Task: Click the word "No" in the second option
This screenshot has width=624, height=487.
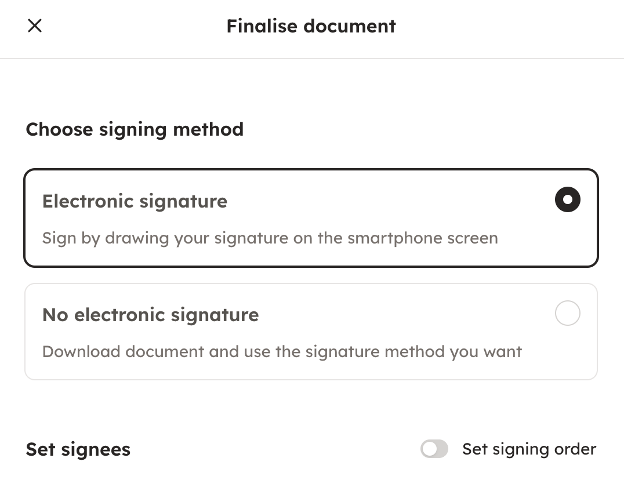Action: pos(56,315)
